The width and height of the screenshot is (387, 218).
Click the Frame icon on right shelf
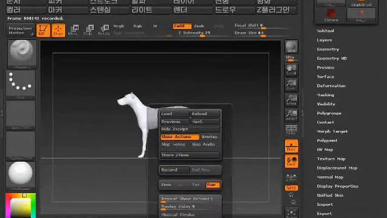pyautogui.click(x=291, y=213)
